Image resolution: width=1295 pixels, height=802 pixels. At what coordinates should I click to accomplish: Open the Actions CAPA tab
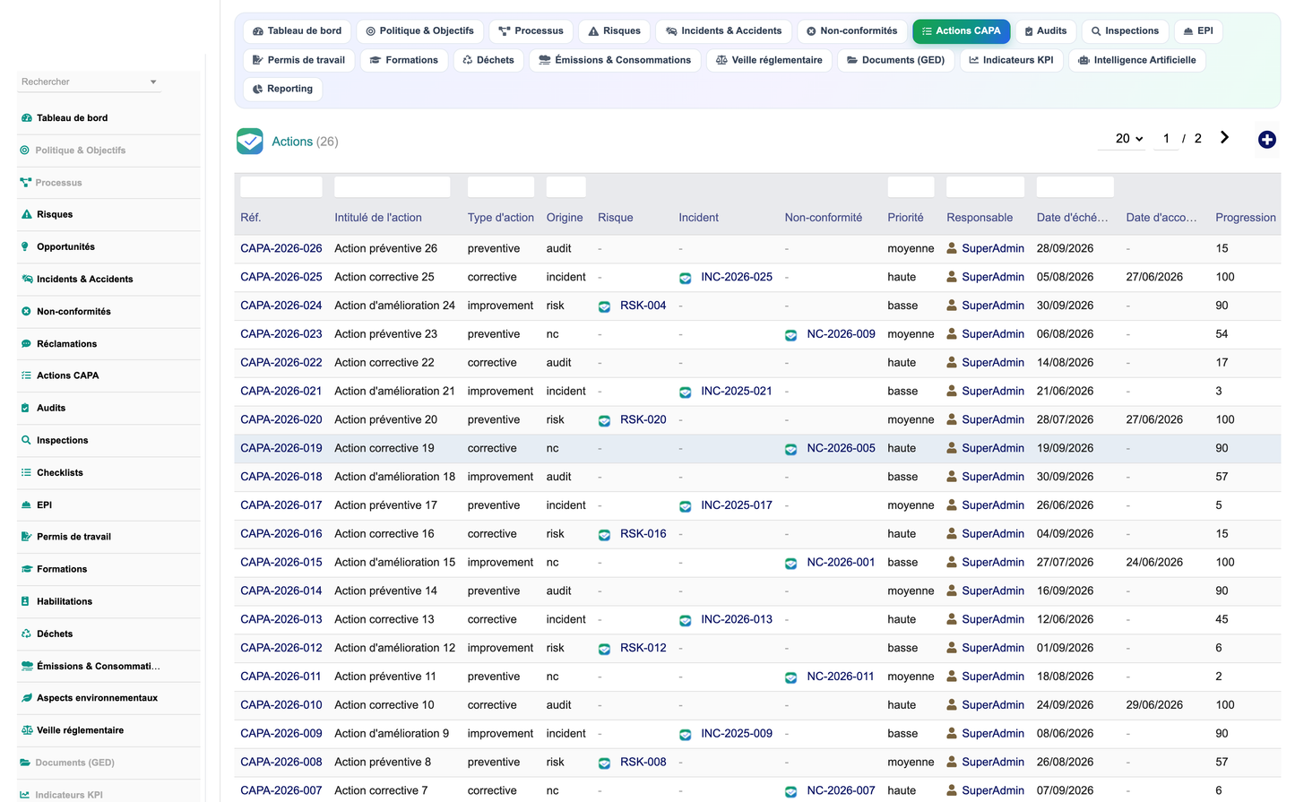[x=962, y=31]
